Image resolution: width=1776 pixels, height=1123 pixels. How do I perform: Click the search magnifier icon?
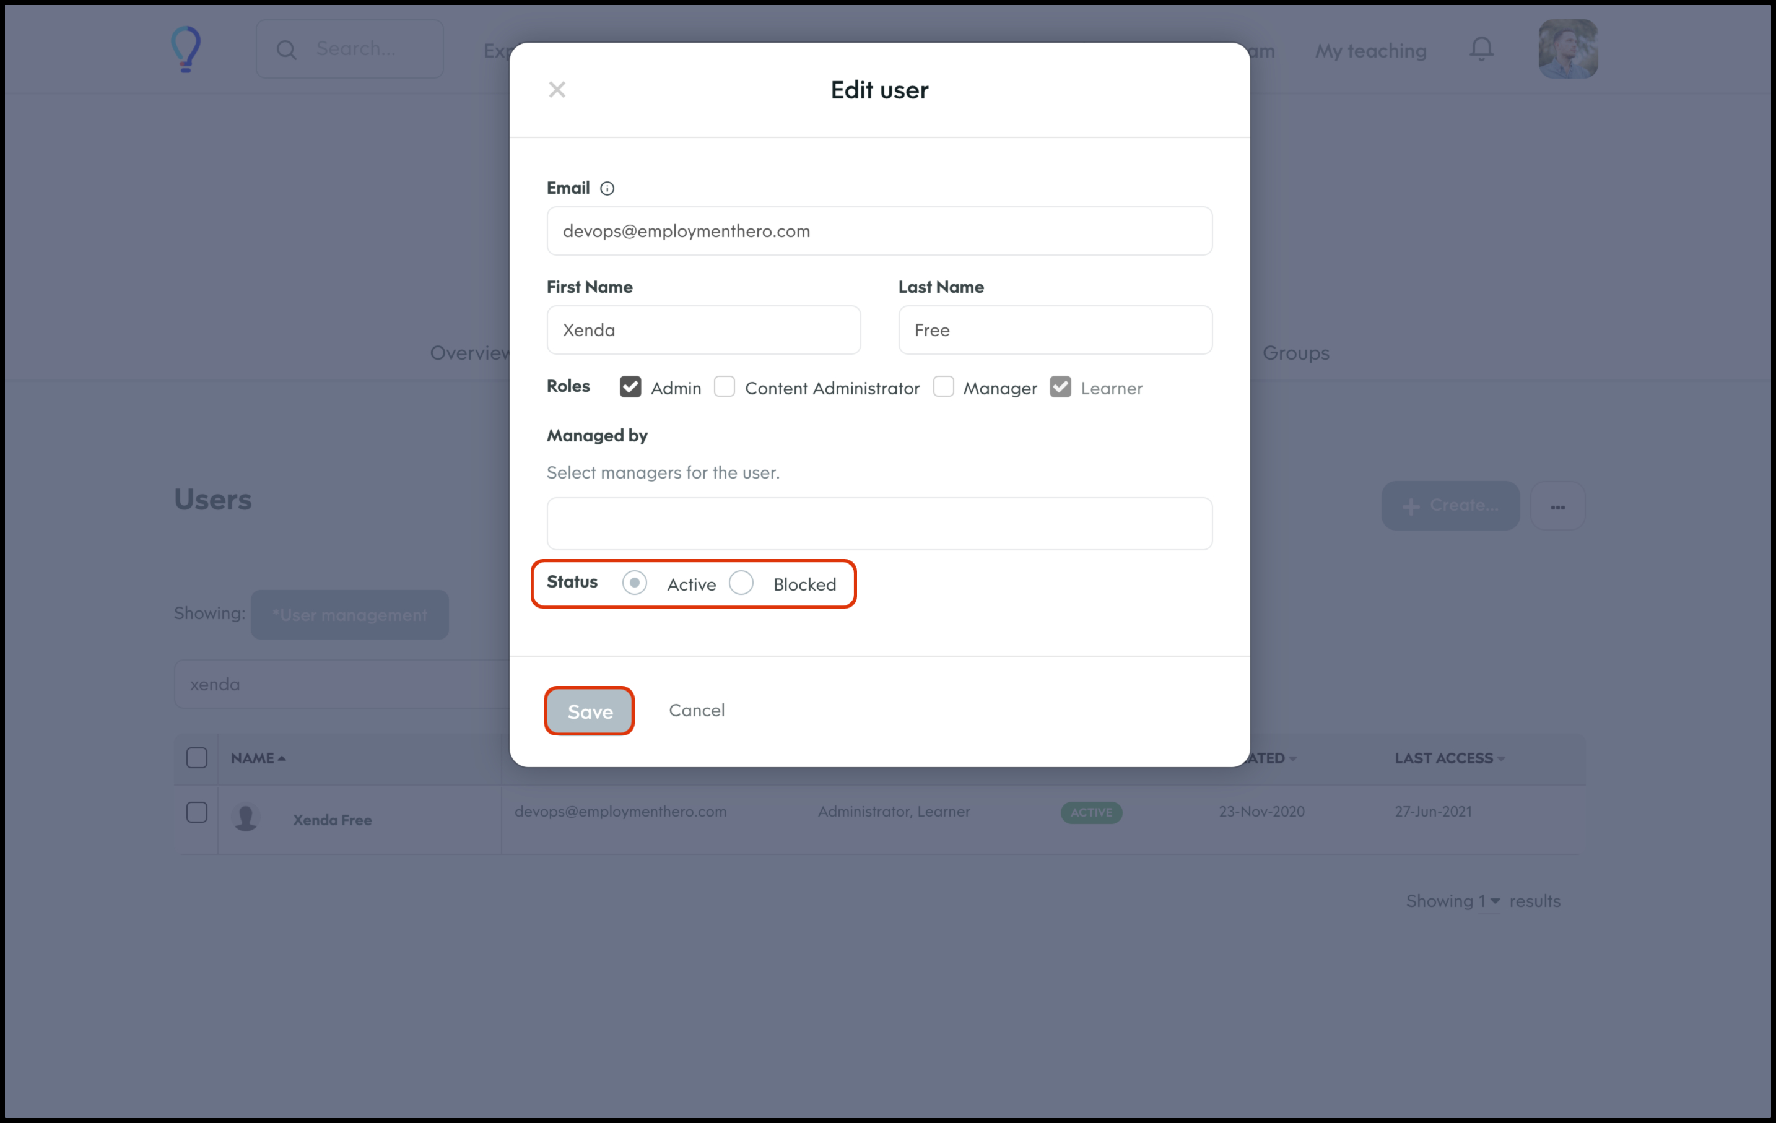(x=286, y=50)
